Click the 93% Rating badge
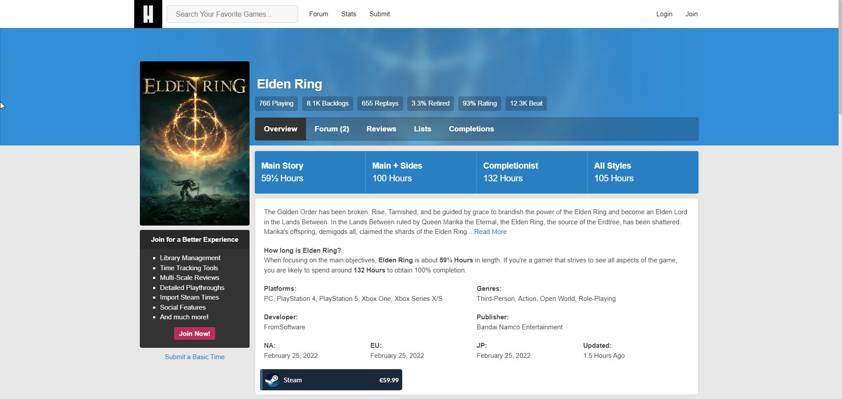 (479, 103)
